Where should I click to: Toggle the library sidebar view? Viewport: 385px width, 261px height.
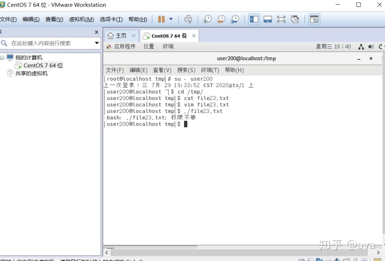tap(254, 19)
